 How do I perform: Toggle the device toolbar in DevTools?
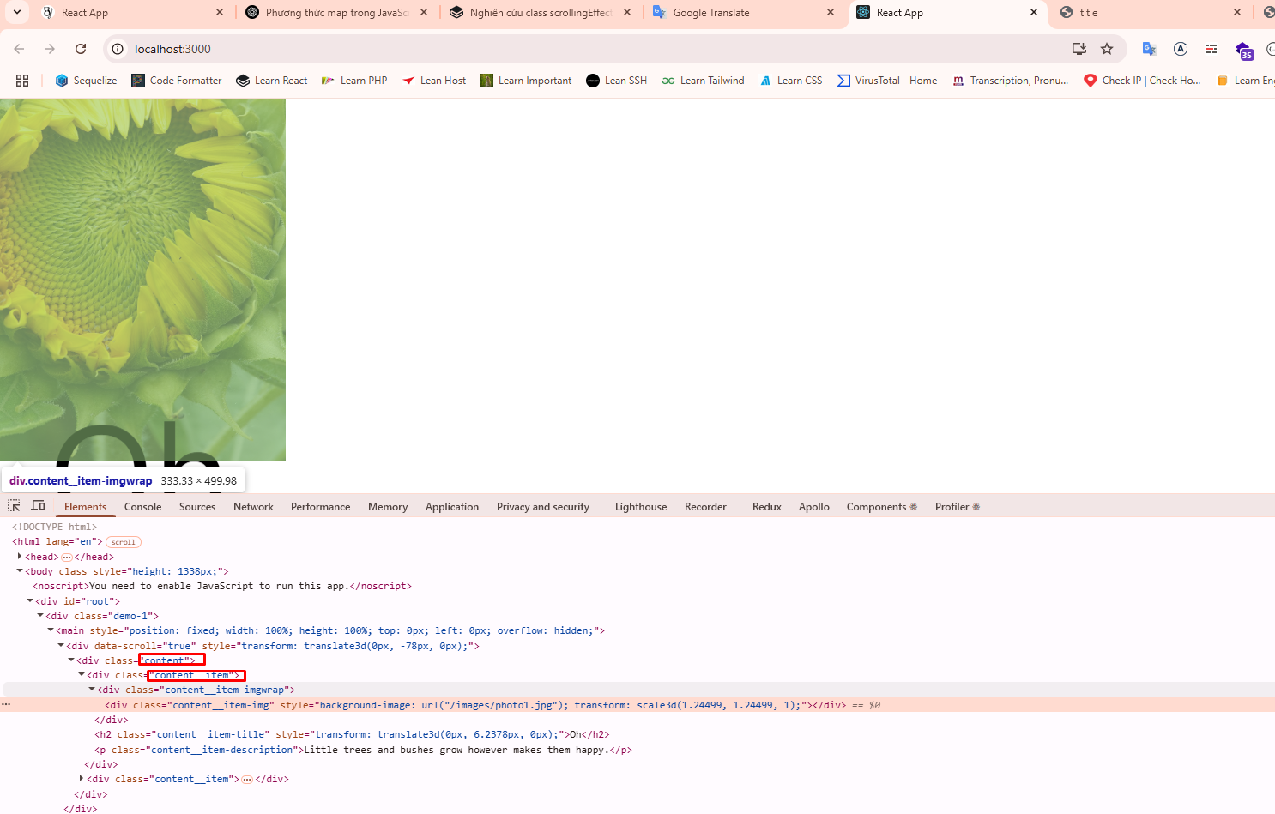tap(38, 506)
